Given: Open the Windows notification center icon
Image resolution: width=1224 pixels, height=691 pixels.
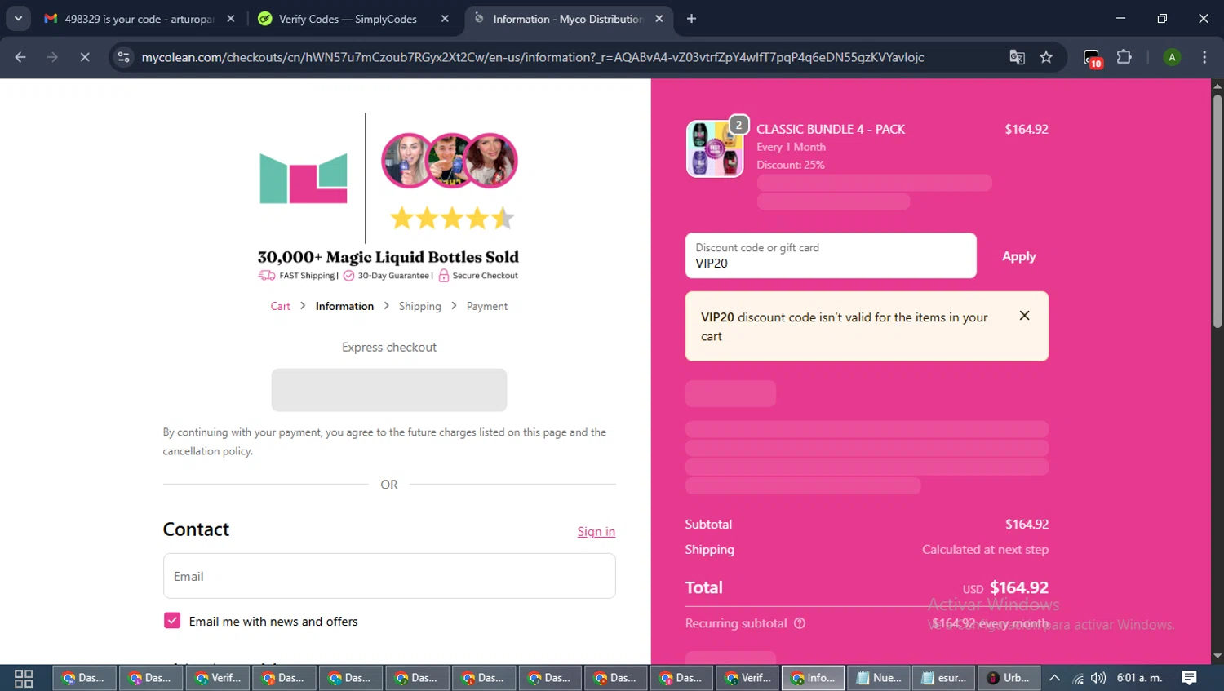Looking at the screenshot, I should 1189,678.
